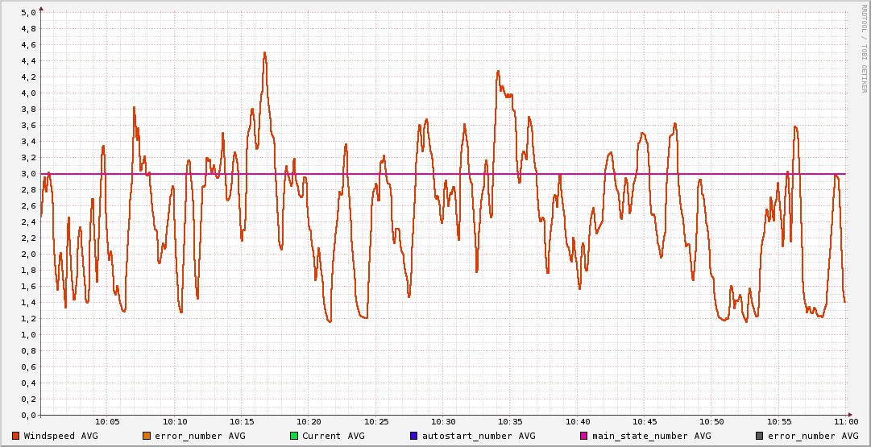This screenshot has height=447, width=871.
Task: Click the red Windspeed AVG legend swatch
Action: [15, 436]
